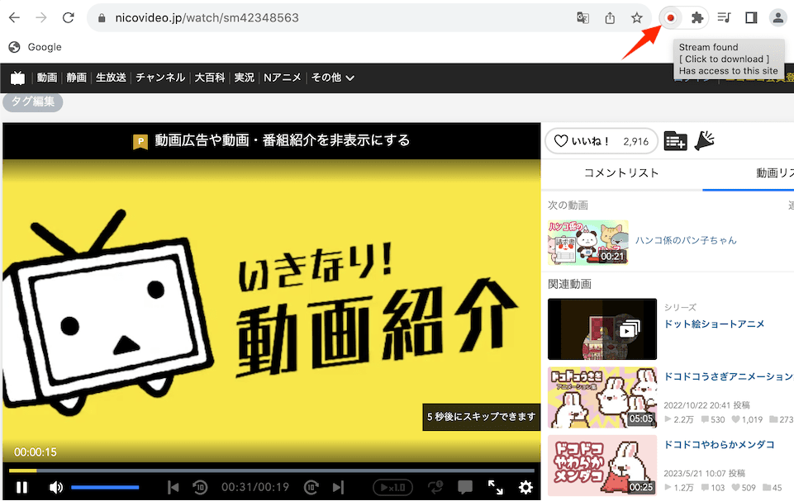
Task: Open the ドット絵ショートアニメ series link
Action: [714, 324]
